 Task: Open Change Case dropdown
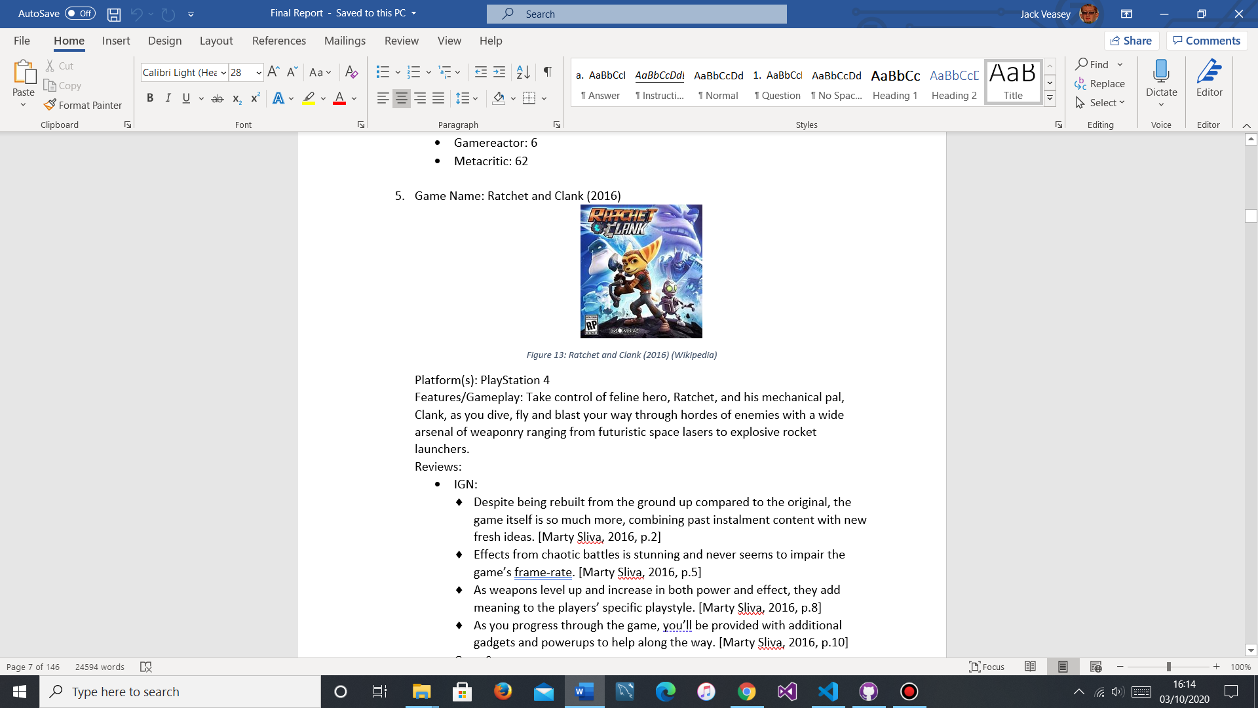pyautogui.click(x=320, y=72)
